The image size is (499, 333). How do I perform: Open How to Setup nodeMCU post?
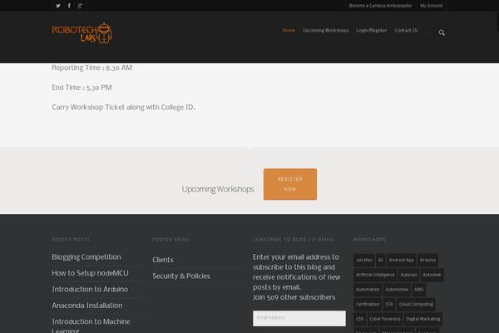point(90,273)
